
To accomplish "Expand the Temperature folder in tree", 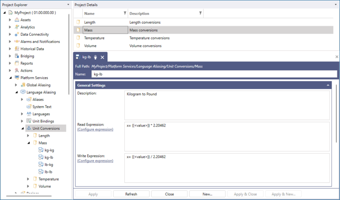I will (x=28, y=179).
